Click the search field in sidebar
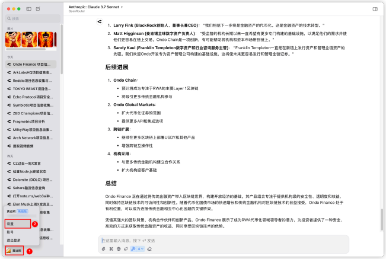The height and width of the screenshot is (259, 386). 33,18
